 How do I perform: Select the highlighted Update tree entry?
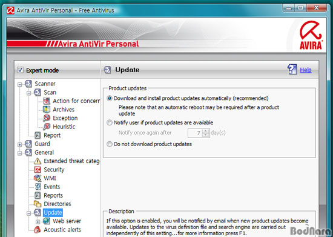click(53, 212)
